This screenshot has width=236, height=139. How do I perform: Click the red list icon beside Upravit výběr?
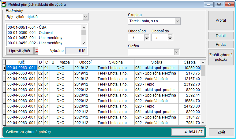tap(36, 51)
